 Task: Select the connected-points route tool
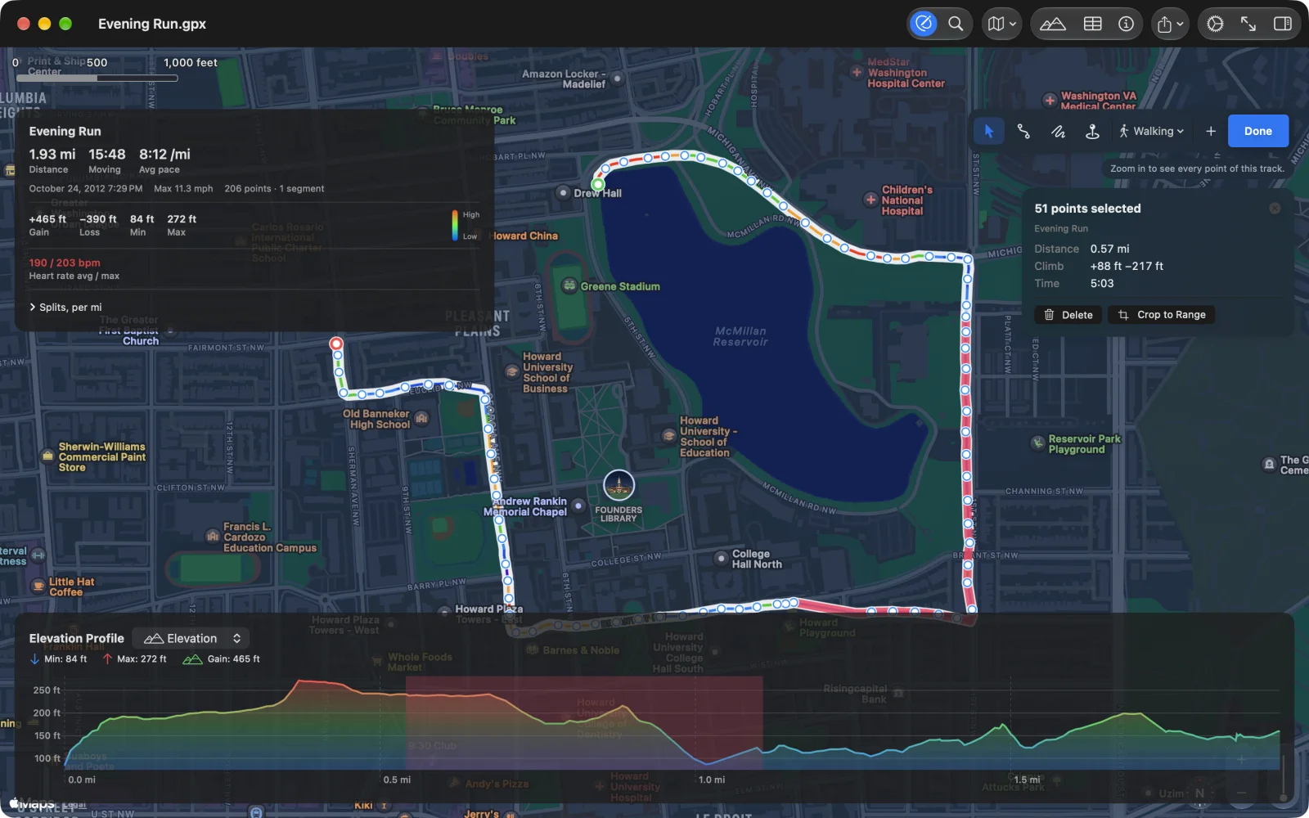(x=1023, y=131)
